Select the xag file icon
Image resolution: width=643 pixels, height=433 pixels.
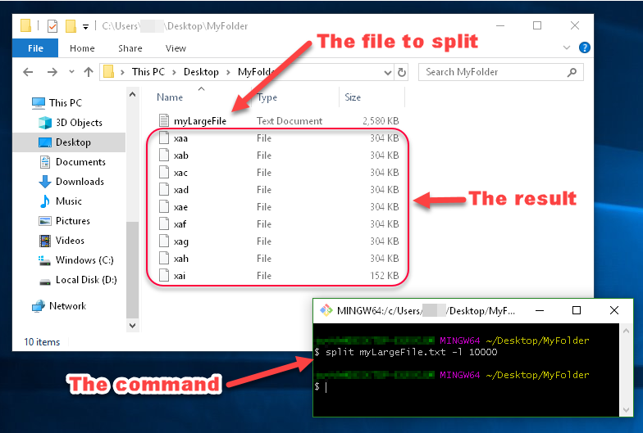point(164,241)
